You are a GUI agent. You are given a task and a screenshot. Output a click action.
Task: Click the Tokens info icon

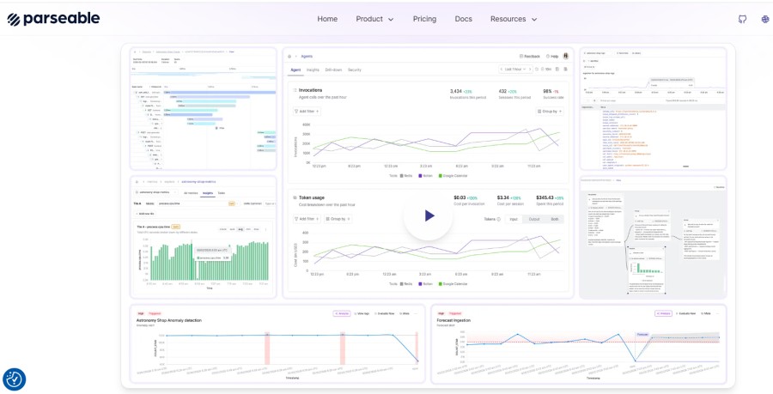[x=499, y=219]
